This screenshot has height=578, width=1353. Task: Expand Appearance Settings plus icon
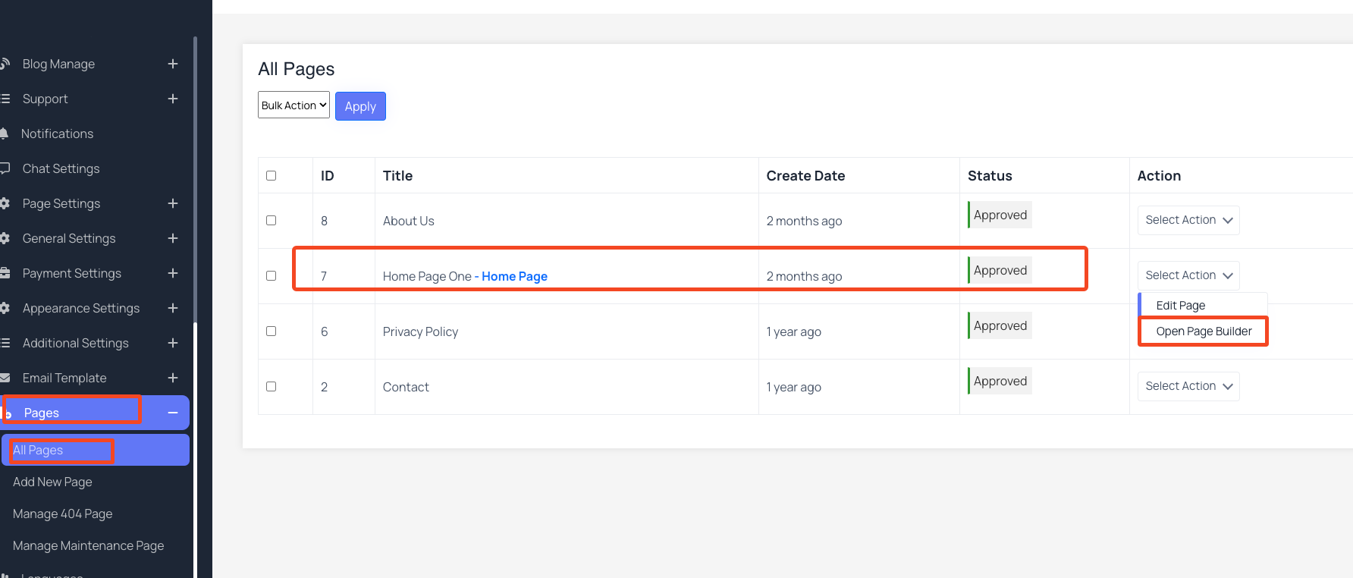173,308
